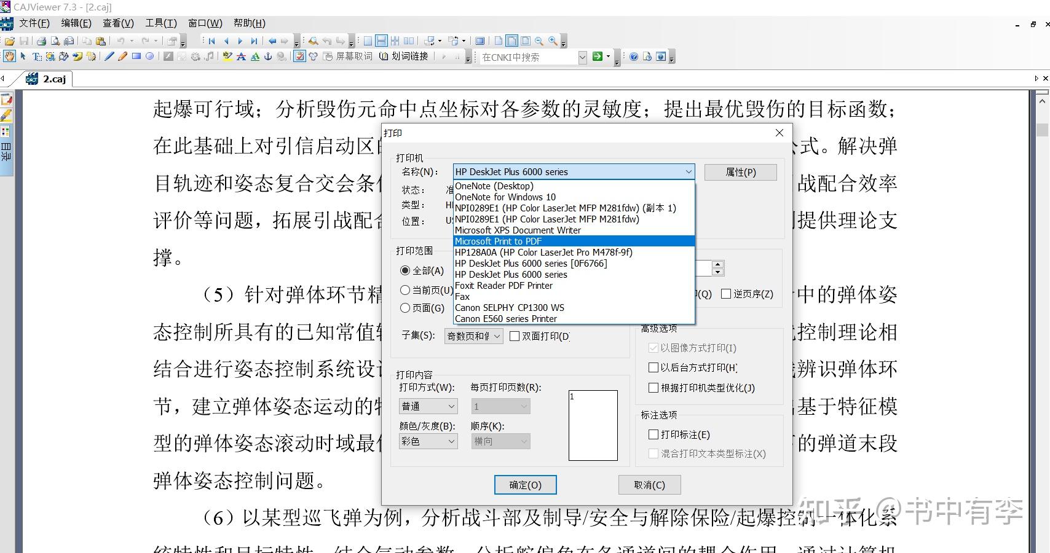Click the freehand line drawing tool
This screenshot has height=553, width=1050.
coord(109,57)
